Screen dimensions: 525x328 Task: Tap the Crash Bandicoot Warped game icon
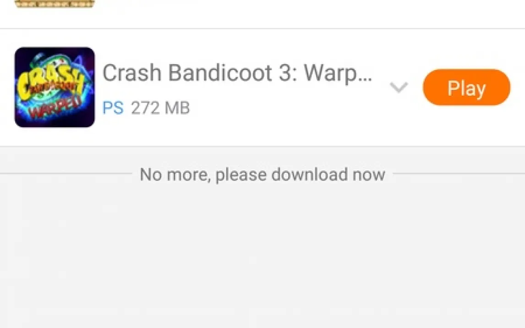(55, 87)
